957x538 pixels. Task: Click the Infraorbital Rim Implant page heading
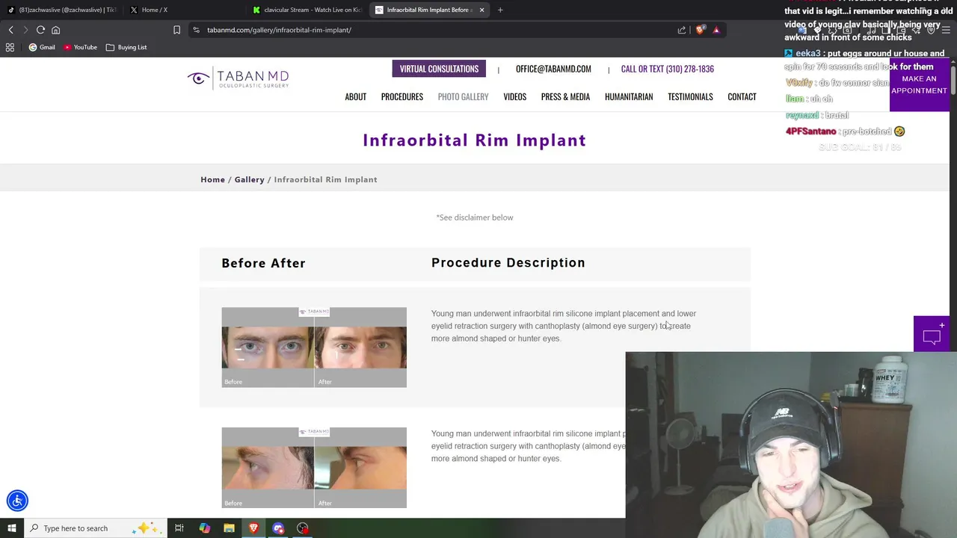point(475,140)
